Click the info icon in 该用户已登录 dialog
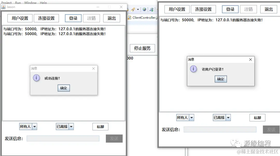280x156 pixels. [x=193, y=69]
